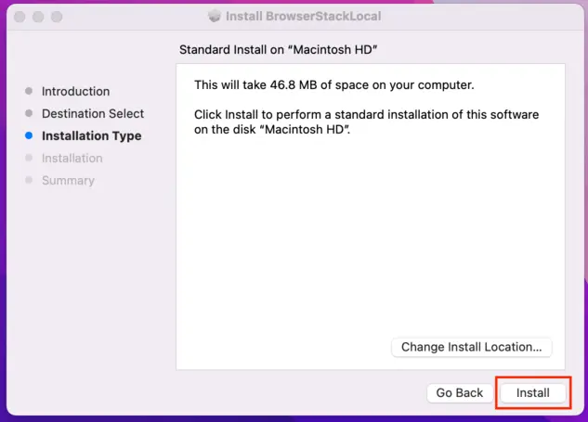Click the dimmed Summary step
Screen dimensions: 588x422
(x=68, y=180)
